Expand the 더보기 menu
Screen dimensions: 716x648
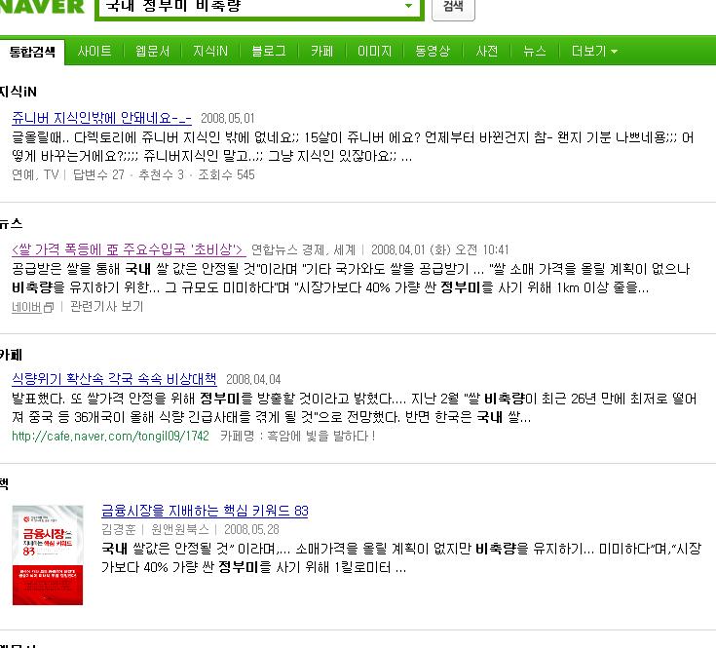[x=594, y=51]
